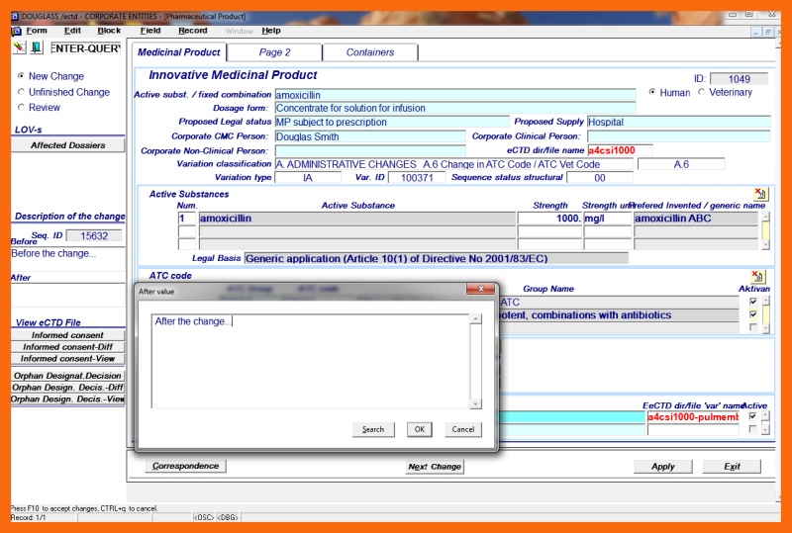Click scroll-up arrow in After value text box

(x=475, y=319)
